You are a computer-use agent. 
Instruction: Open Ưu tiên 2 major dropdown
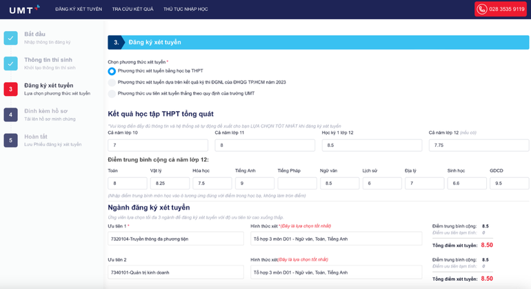pos(175,272)
